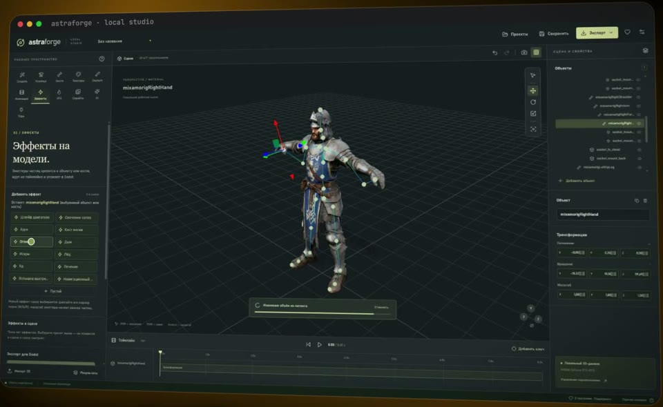663x407 pixels.
Task: Open the help question-mark icon in sidebar
Action: [x=102, y=59]
